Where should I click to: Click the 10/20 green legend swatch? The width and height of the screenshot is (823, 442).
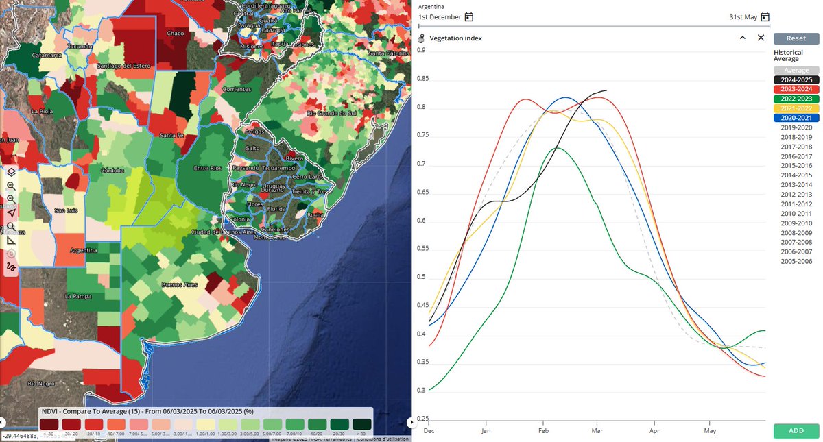[x=318, y=424]
